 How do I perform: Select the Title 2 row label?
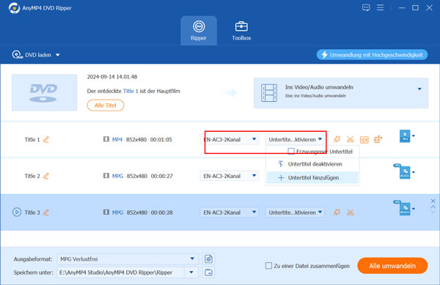pos(32,176)
